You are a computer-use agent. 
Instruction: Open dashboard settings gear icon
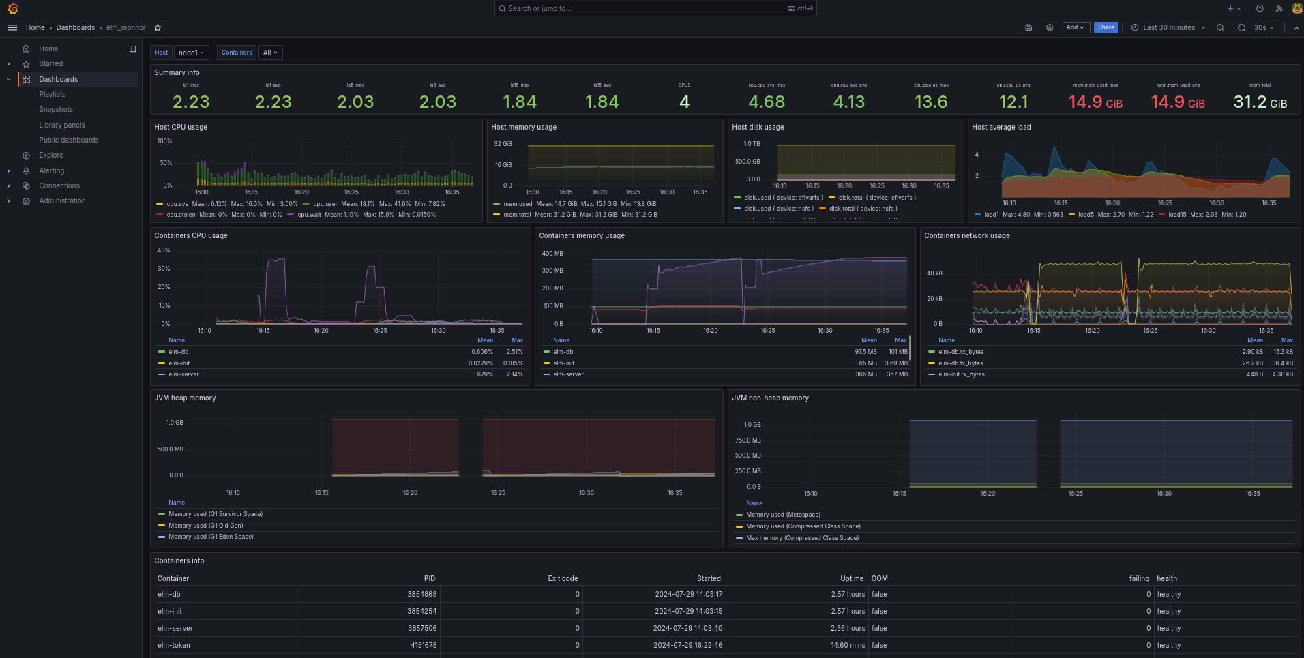coord(1050,28)
